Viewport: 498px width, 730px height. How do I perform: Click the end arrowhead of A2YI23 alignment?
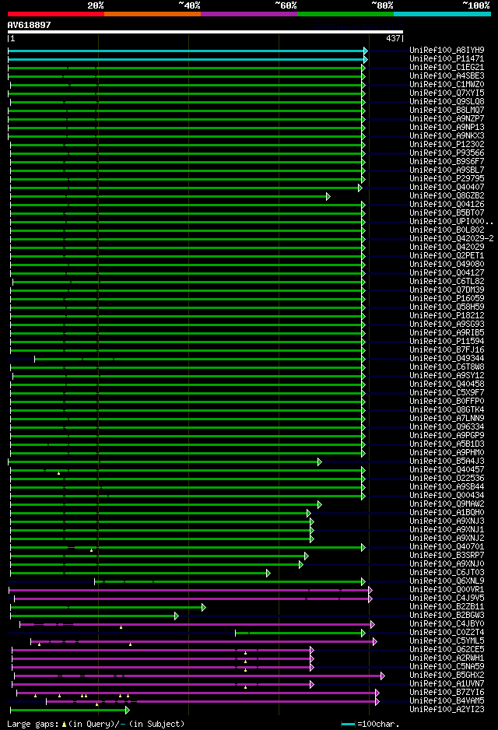(127, 711)
